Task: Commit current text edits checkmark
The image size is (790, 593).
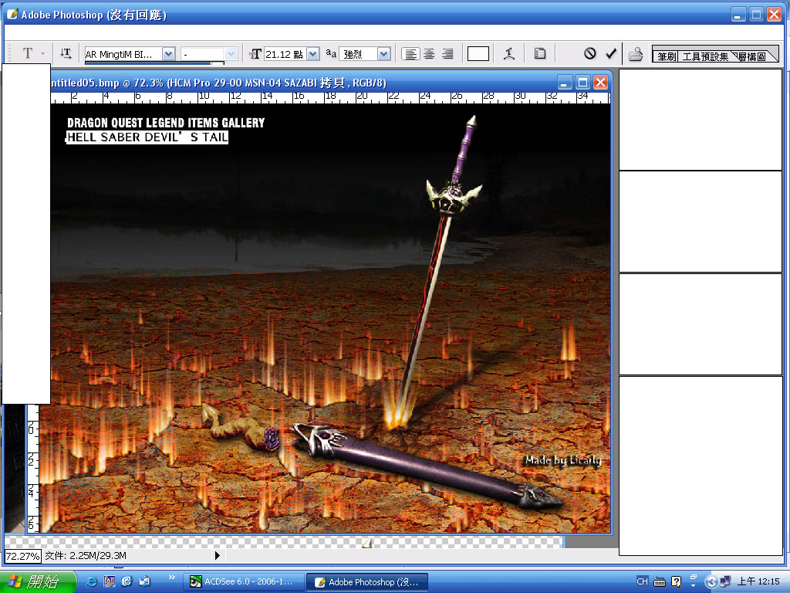Action: point(611,53)
